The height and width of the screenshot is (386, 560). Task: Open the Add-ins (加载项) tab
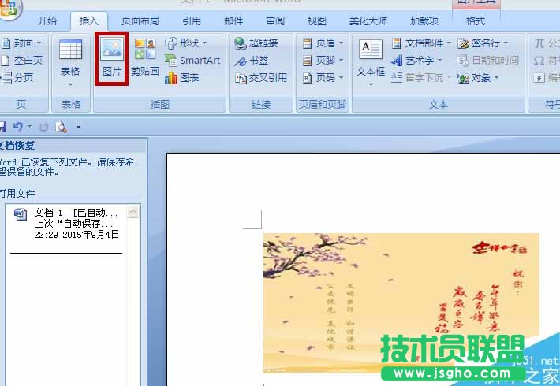(424, 21)
